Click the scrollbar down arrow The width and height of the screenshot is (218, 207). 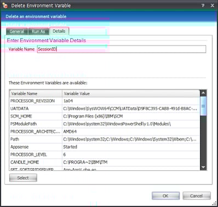click(x=203, y=167)
